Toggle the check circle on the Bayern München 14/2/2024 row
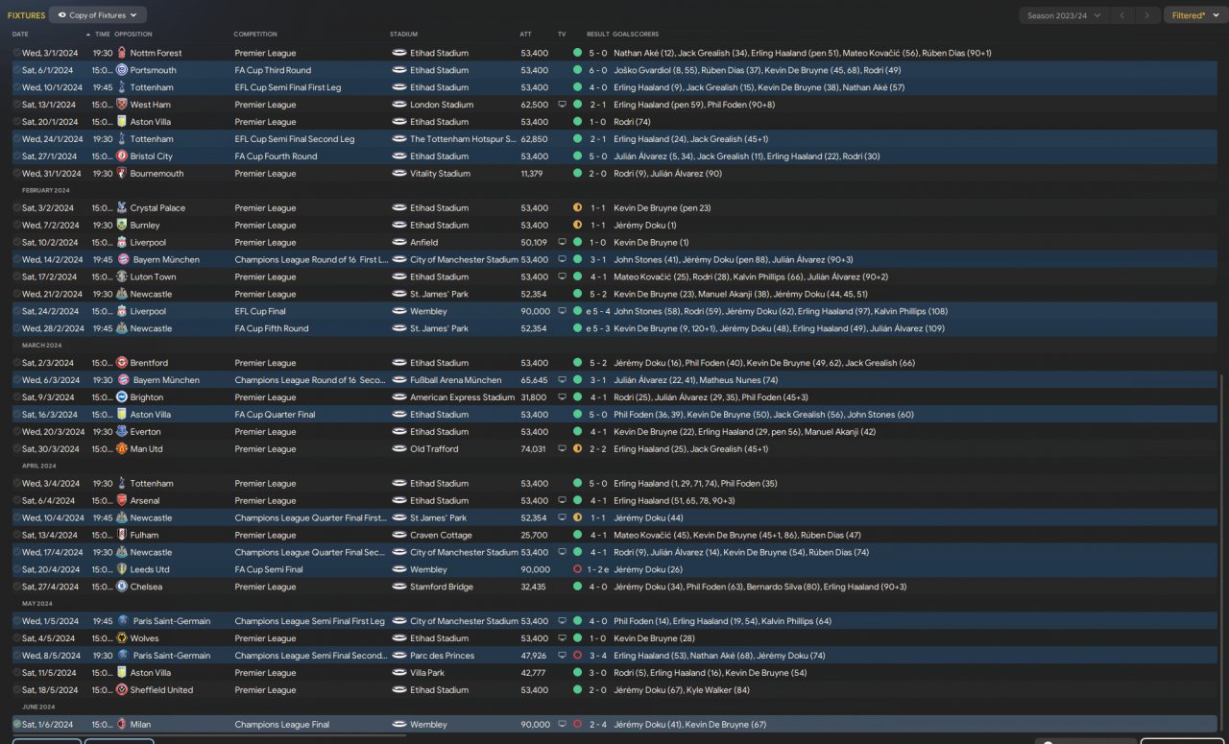The height and width of the screenshot is (744, 1229). [x=17, y=260]
